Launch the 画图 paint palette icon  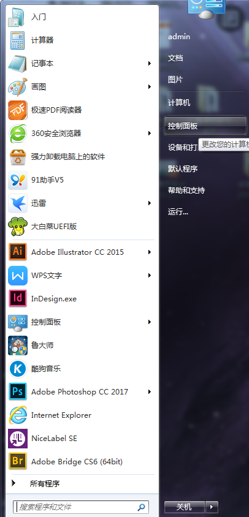[18, 87]
